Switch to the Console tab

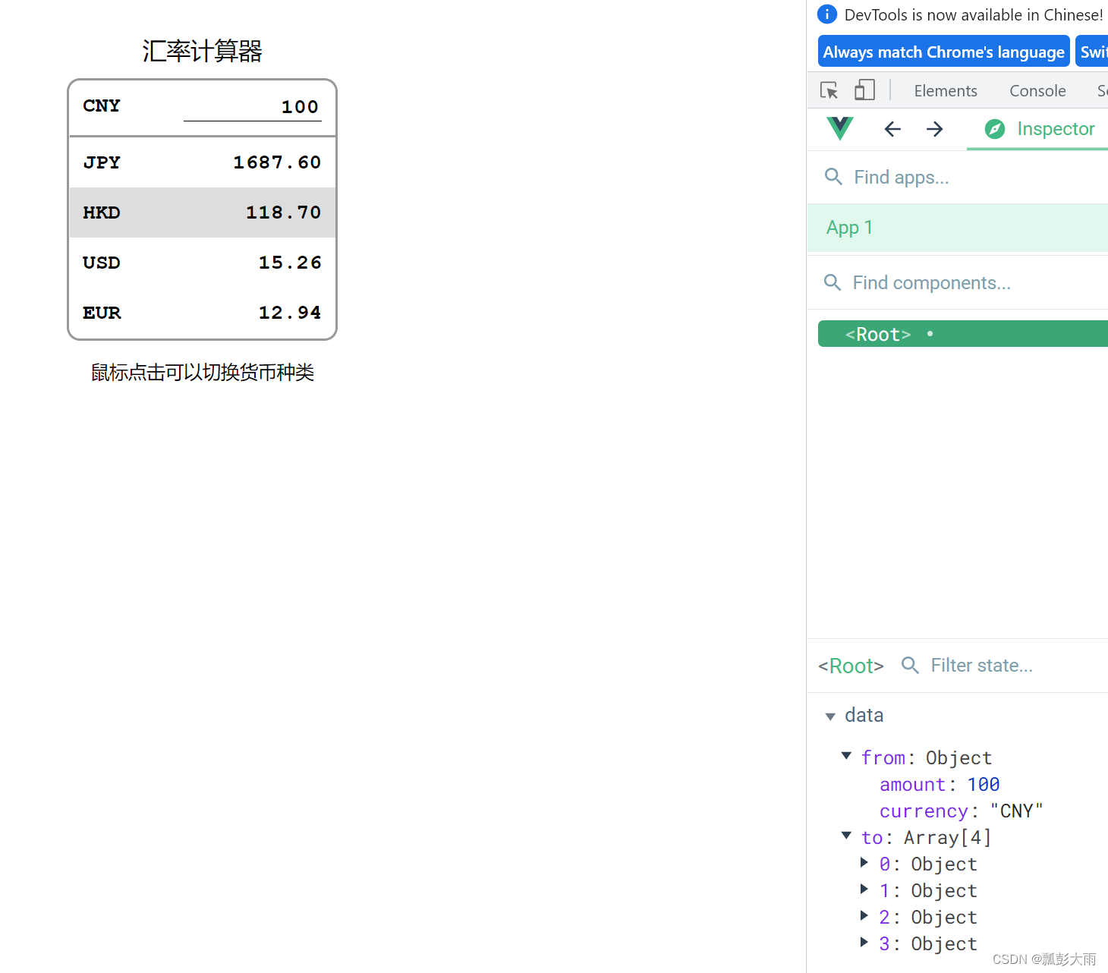click(1037, 90)
